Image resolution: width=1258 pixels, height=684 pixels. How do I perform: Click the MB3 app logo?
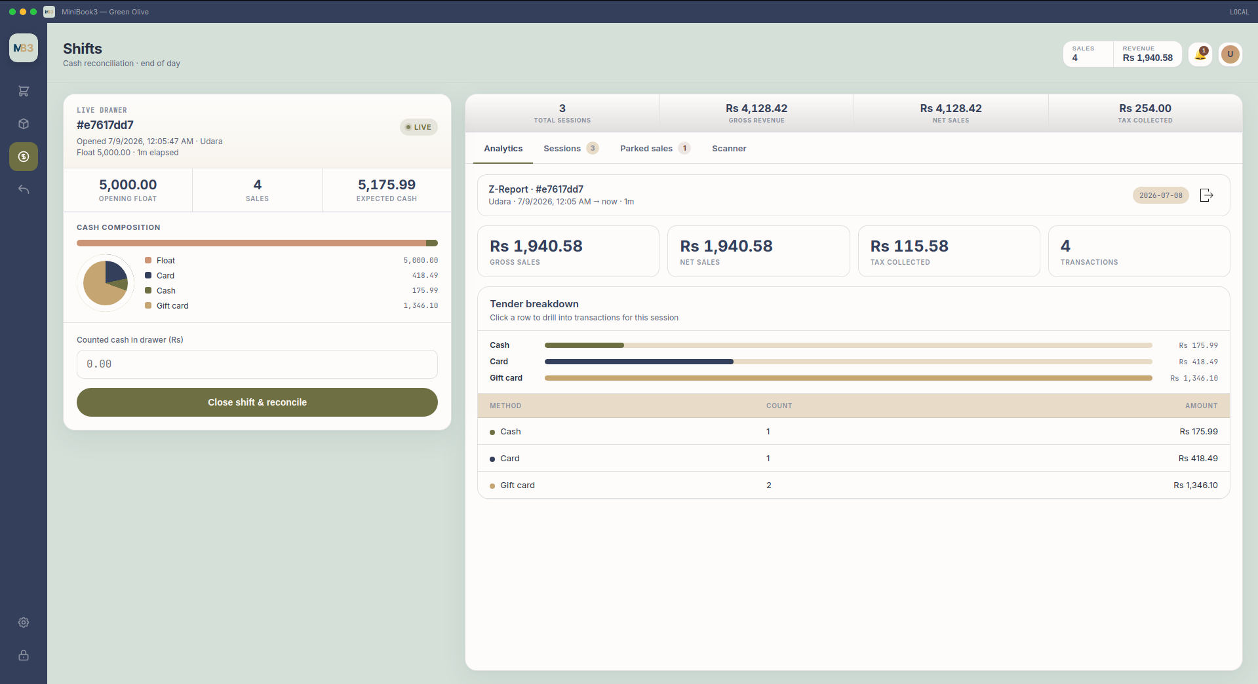coord(24,48)
